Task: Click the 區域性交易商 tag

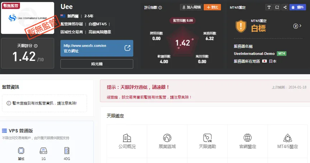Action: 71,32
